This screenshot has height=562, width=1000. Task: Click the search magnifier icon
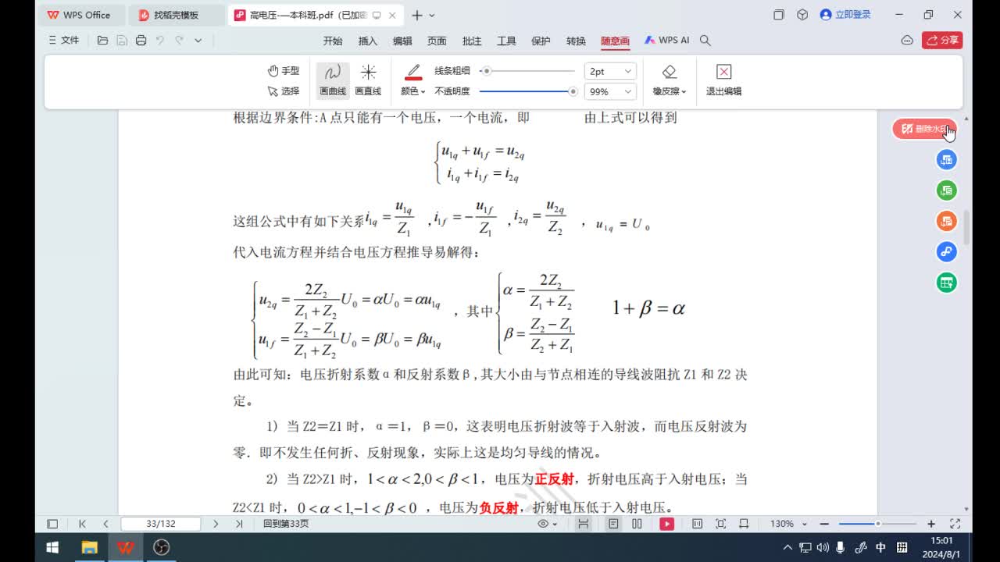(x=705, y=41)
